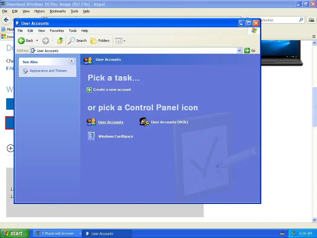
Task: Click the grayed Forward arrow button
Action: [x=46, y=41]
